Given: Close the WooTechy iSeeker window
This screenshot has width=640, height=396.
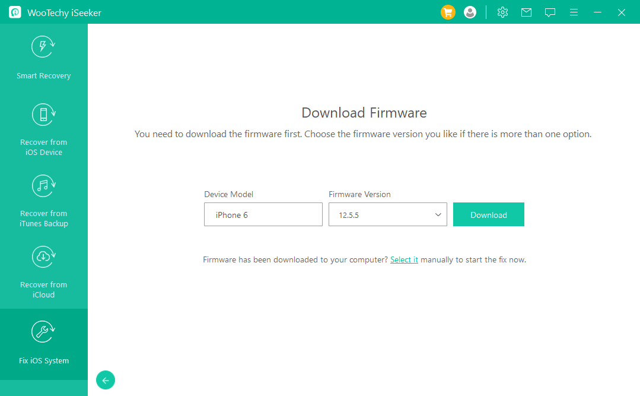Looking at the screenshot, I should point(621,12).
